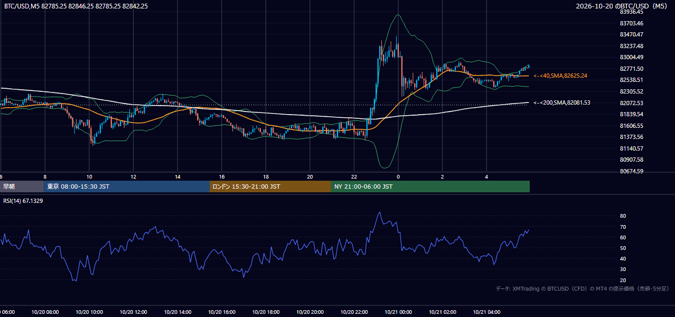Click the 早朝 session bar
The height and width of the screenshot is (317, 675).
coord(22,187)
